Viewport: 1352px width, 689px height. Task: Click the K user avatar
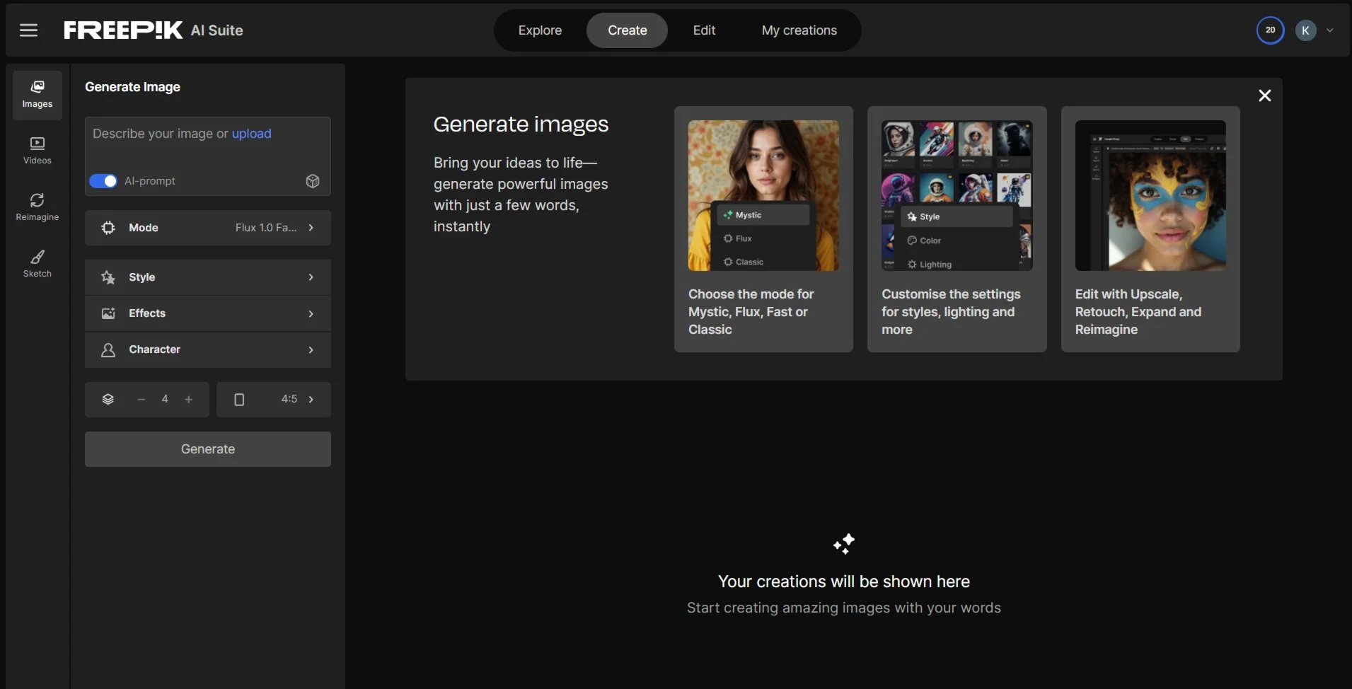pyautogui.click(x=1305, y=30)
